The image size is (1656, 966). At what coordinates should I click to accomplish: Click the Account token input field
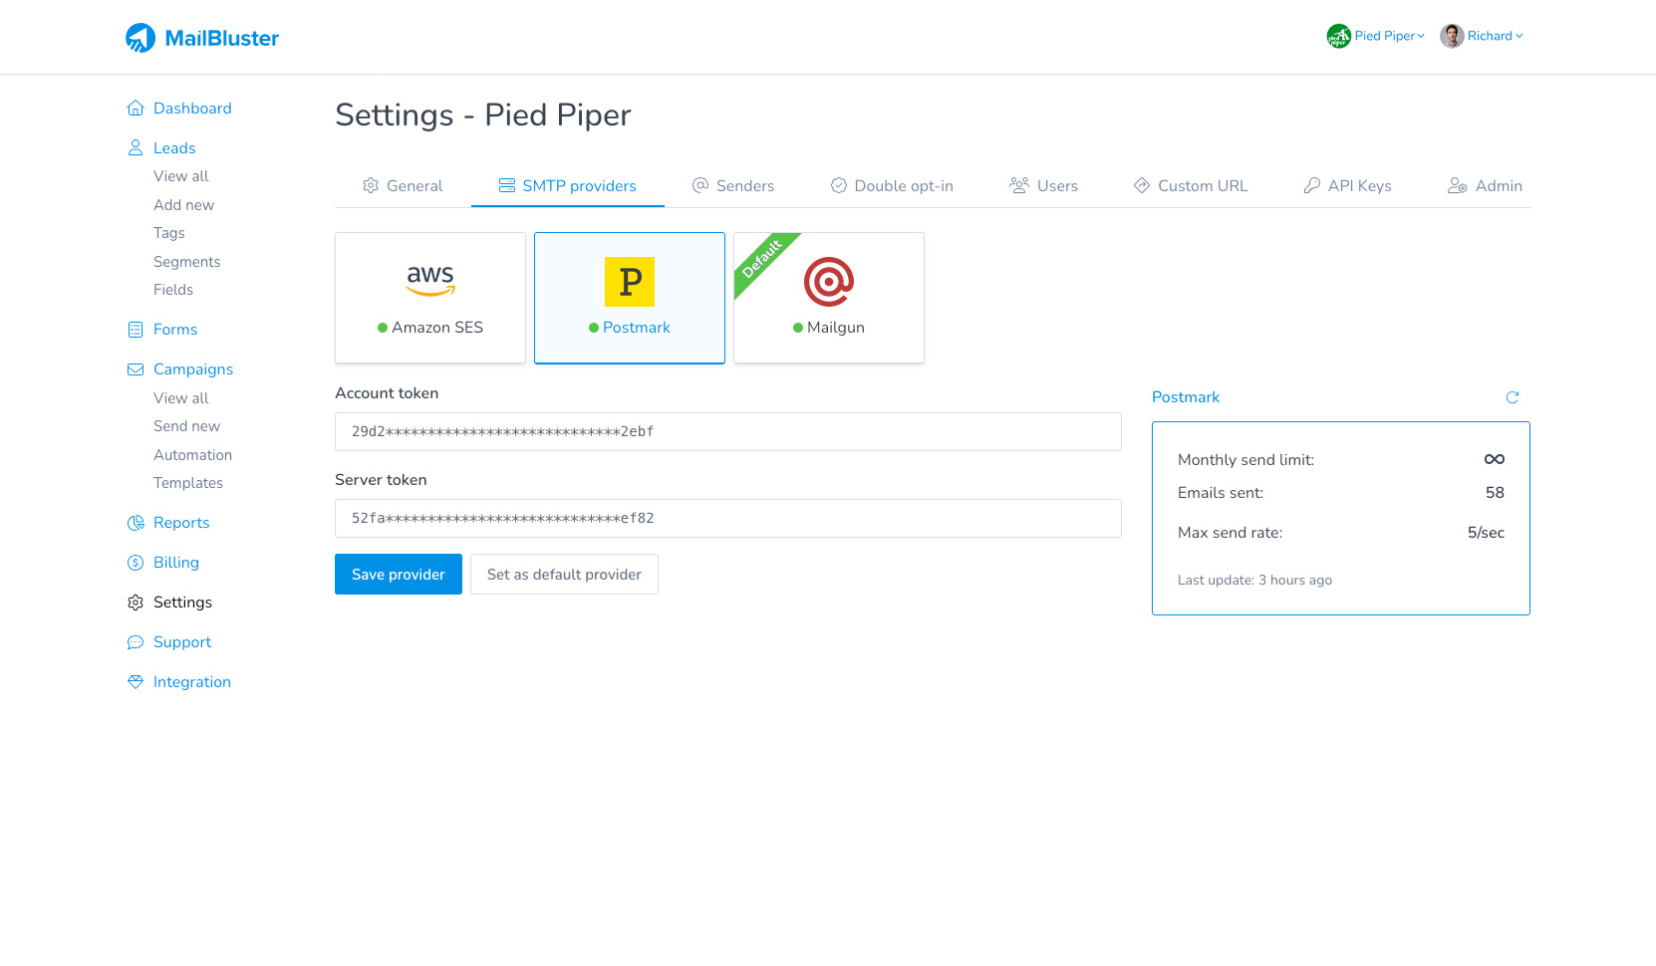[728, 431]
